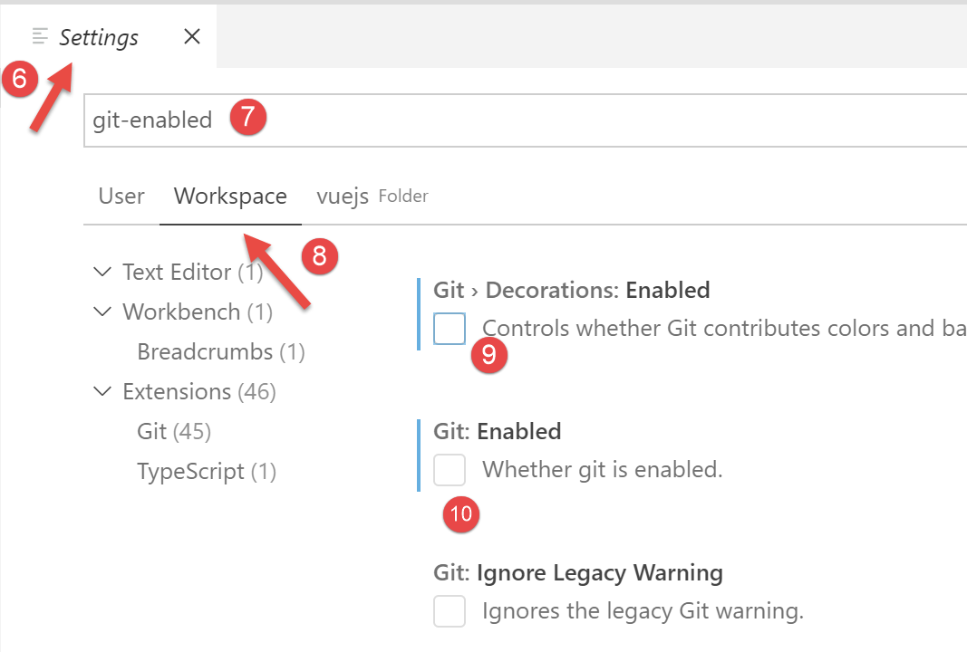
Task: Click the 'Git › Decorations: Enabled' setting title
Action: tap(572, 290)
